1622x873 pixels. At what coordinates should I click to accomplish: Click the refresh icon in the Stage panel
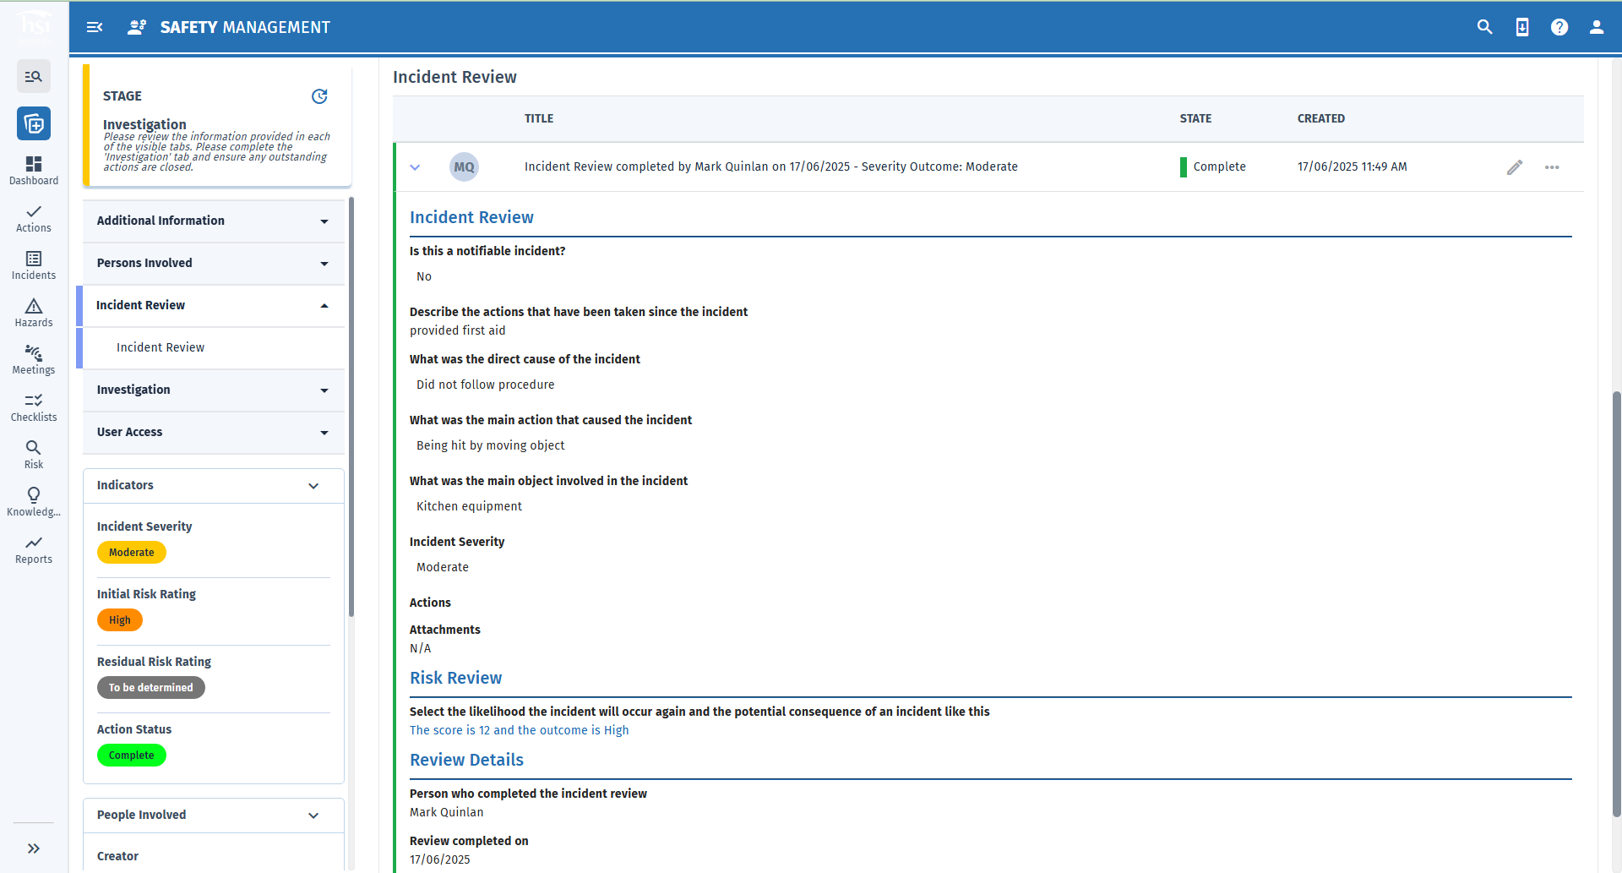tap(319, 96)
